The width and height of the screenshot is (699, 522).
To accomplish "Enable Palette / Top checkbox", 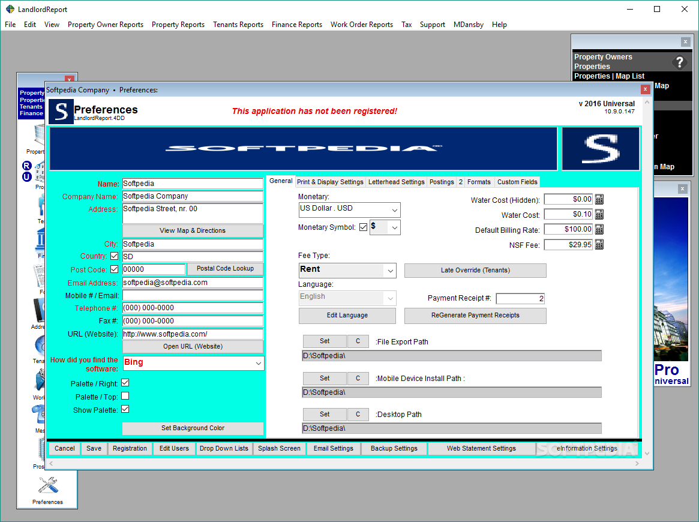I will pyautogui.click(x=125, y=396).
